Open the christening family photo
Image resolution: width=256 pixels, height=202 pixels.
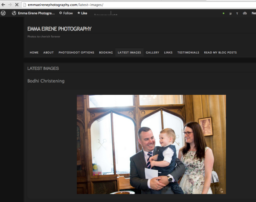(151, 145)
